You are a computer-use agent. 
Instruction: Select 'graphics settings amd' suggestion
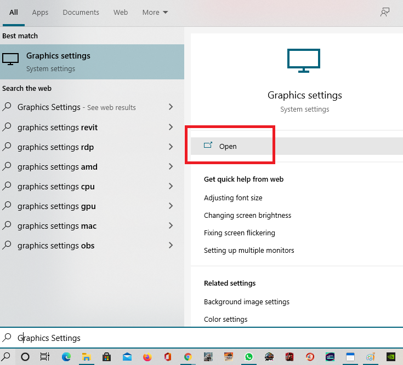(58, 167)
